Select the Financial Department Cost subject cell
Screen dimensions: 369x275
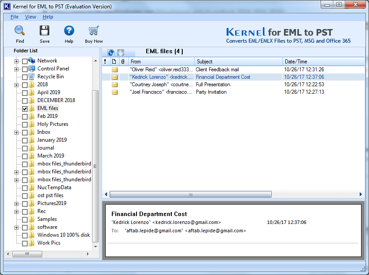coord(238,77)
